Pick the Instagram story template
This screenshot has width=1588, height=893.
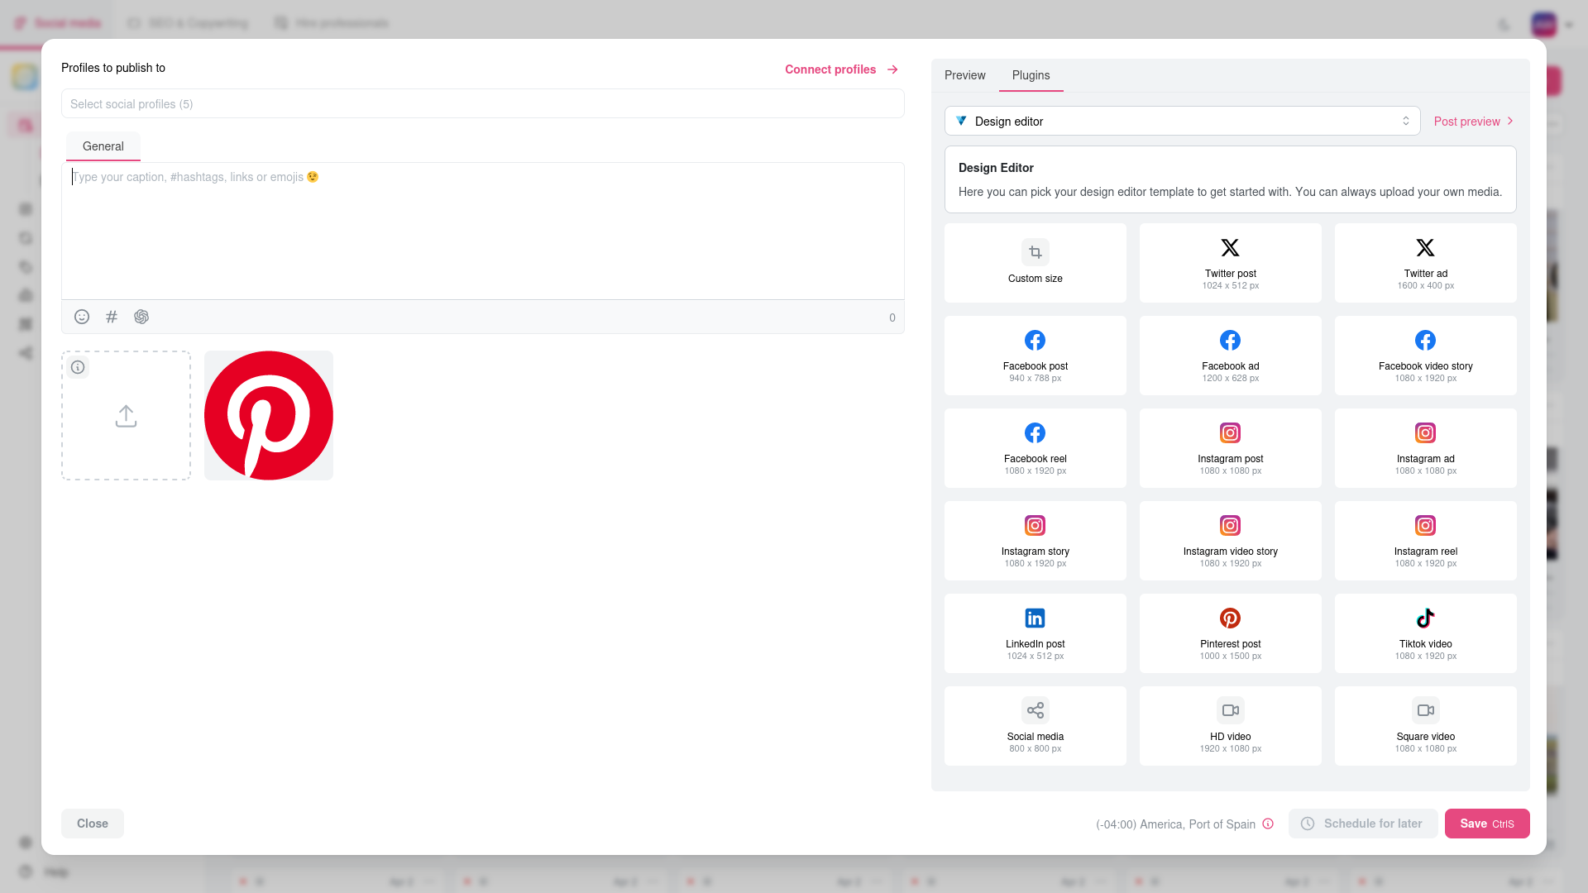pyautogui.click(x=1036, y=541)
